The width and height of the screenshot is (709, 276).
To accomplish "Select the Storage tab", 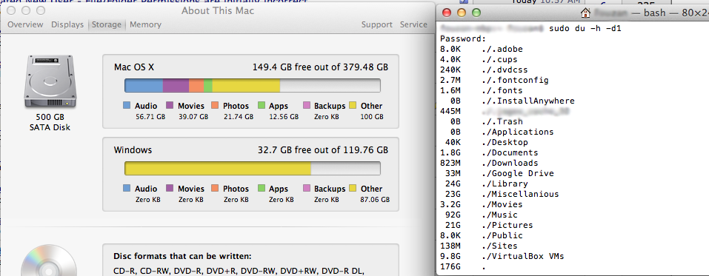I will pos(107,25).
